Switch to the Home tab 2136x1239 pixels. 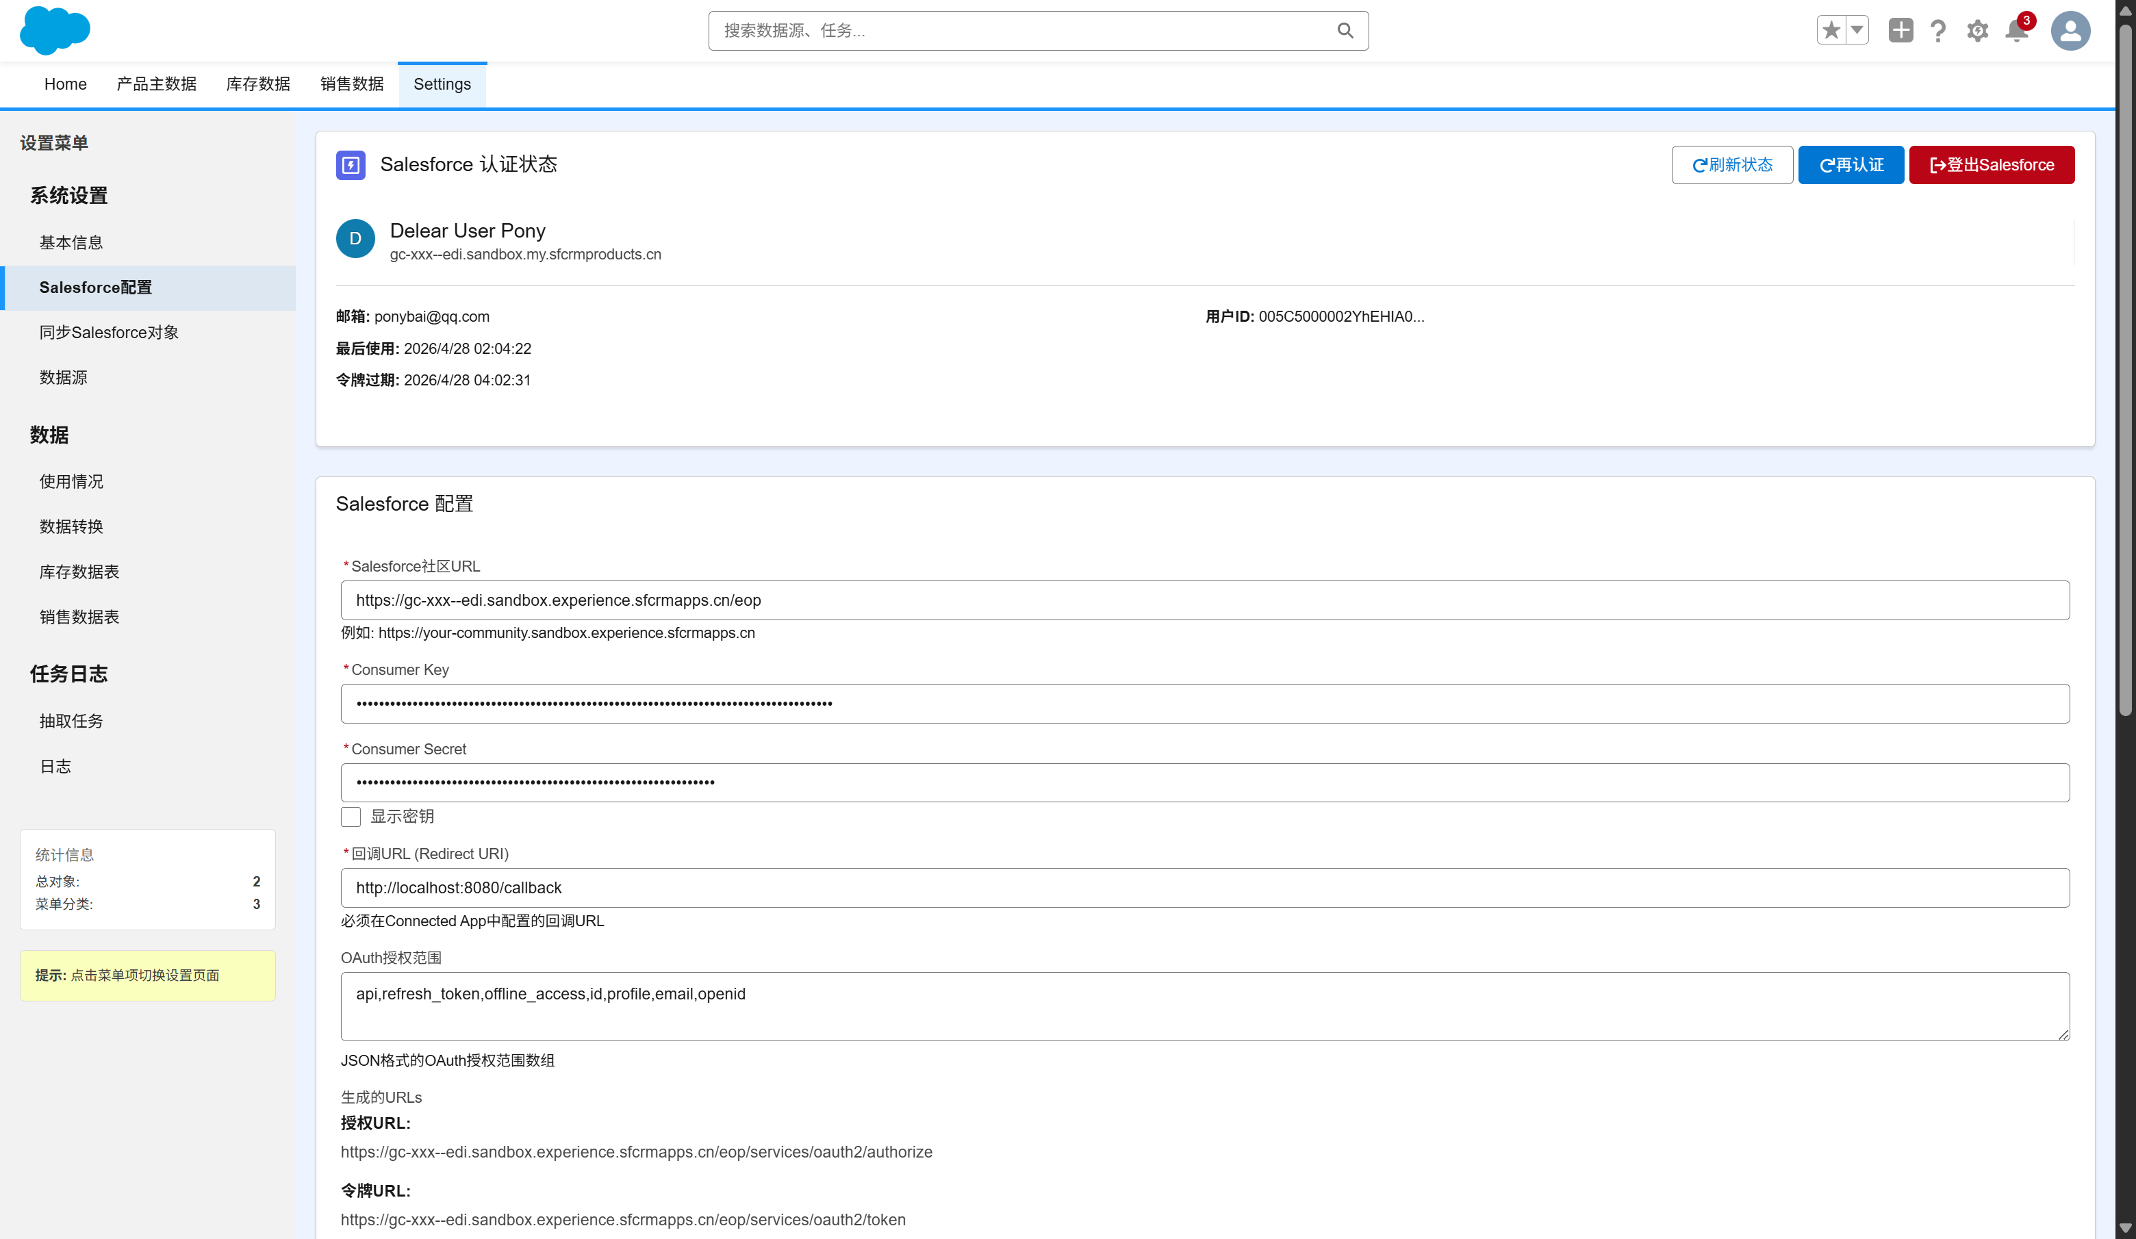[x=65, y=84]
